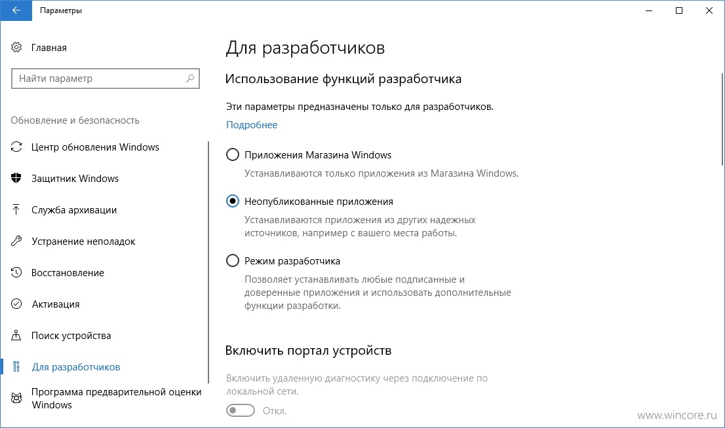725x428 pixels.
Task: Click the Главная gear icon
Action: coord(16,47)
